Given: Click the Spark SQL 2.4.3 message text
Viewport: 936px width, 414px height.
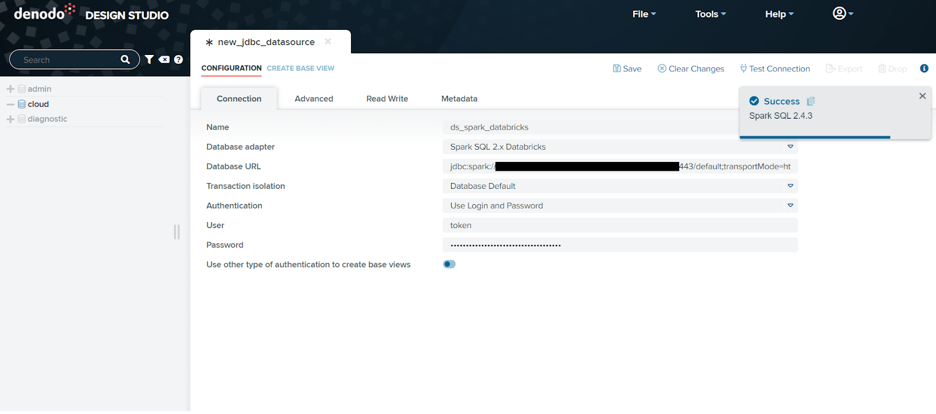Looking at the screenshot, I should coord(781,116).
